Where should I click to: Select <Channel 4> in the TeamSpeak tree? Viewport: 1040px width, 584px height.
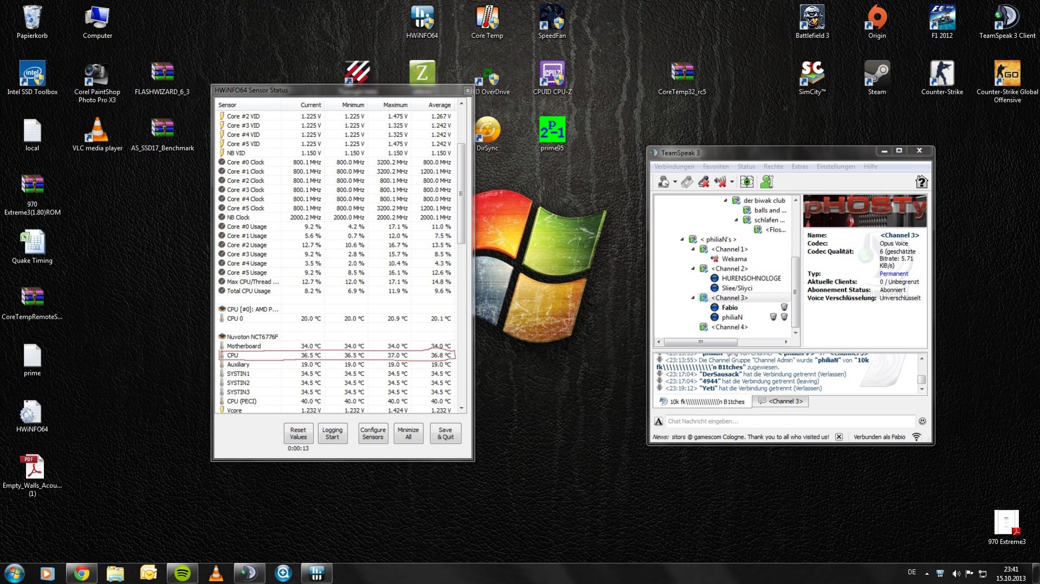pyautogui.click(x=729, y=327)
